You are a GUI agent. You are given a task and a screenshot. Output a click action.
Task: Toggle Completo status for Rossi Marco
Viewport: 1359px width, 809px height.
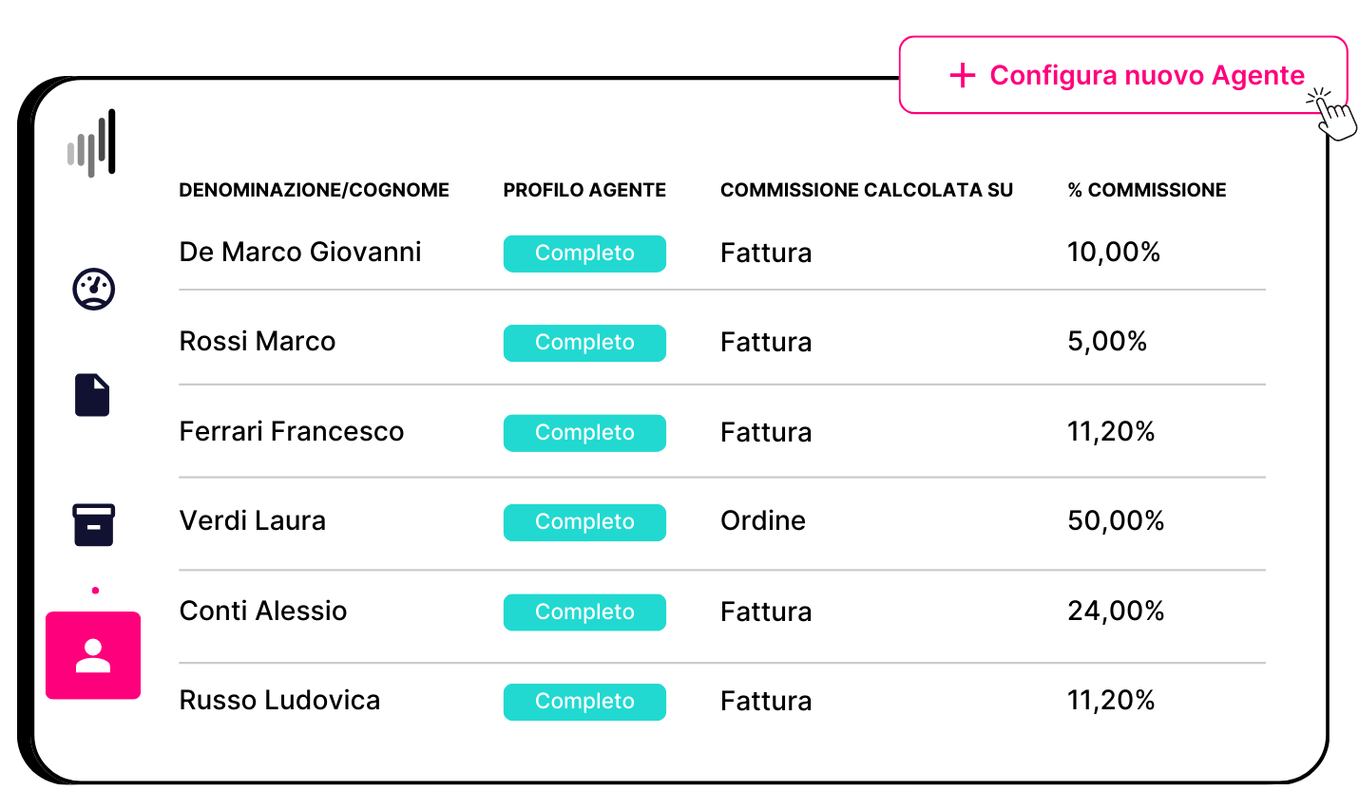(584, 343)
